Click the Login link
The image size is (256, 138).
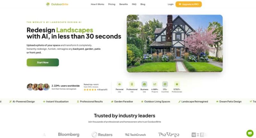click(x=171, y=4)
